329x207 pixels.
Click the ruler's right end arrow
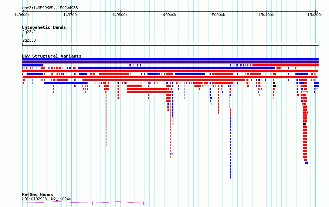(x=317, y=11)
